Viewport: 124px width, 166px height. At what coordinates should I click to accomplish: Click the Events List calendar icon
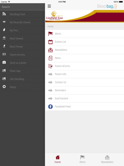tap(50, 42)
